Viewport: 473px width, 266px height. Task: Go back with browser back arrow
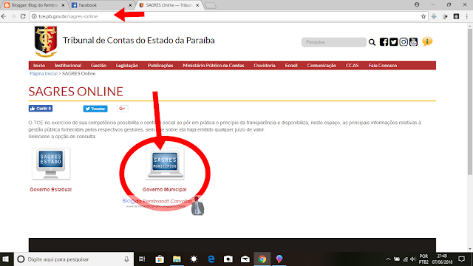pyautogui.click(x=4, y=16)
